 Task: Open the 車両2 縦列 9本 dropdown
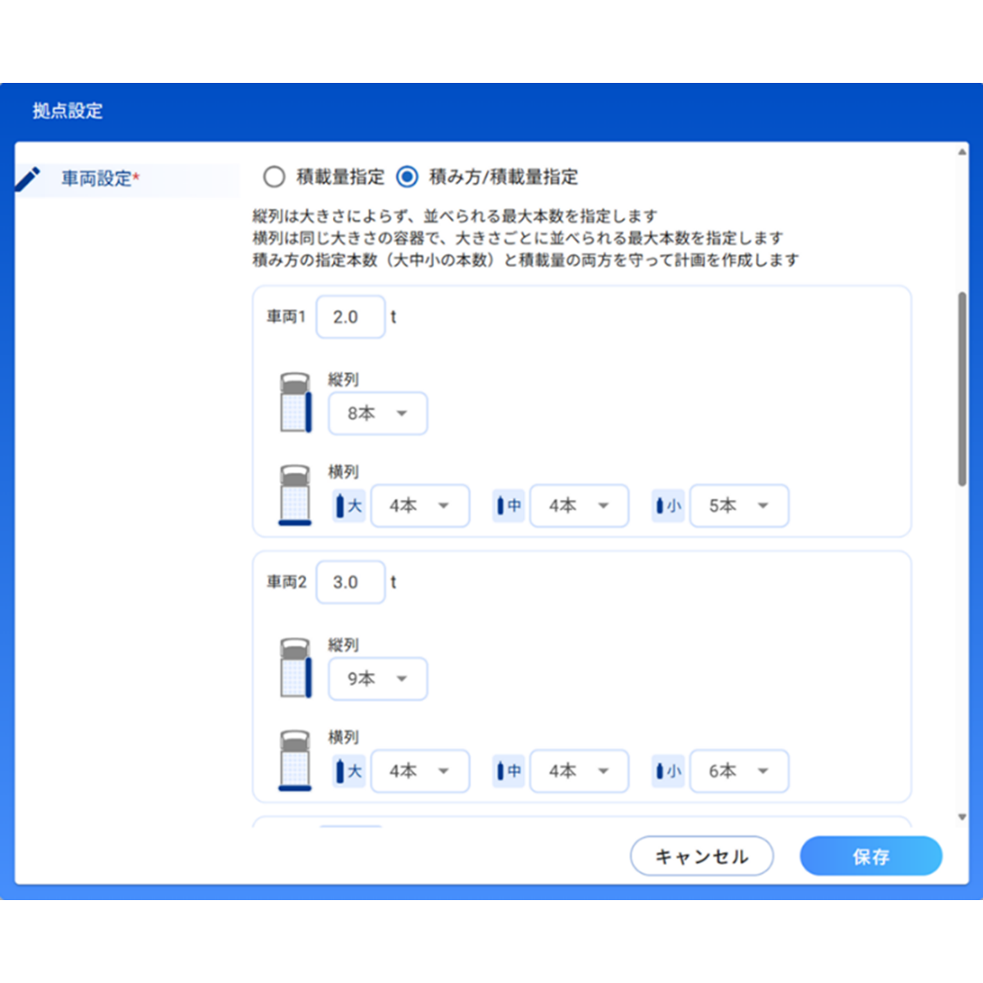click(x=377, y=679)
